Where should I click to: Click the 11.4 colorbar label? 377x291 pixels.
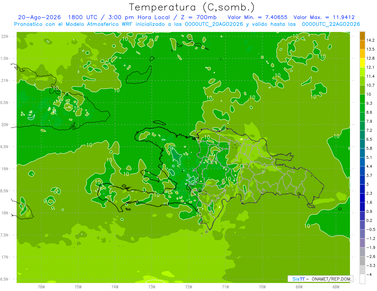(x=370, y=76)
